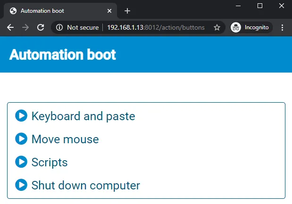Screen dimensions: 292x204
Task: View site info via the Not secure badge
Action: pos(77,28)
